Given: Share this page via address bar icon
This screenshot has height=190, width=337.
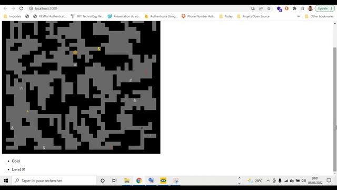Looking at the screenshot, I should [261, 8].
